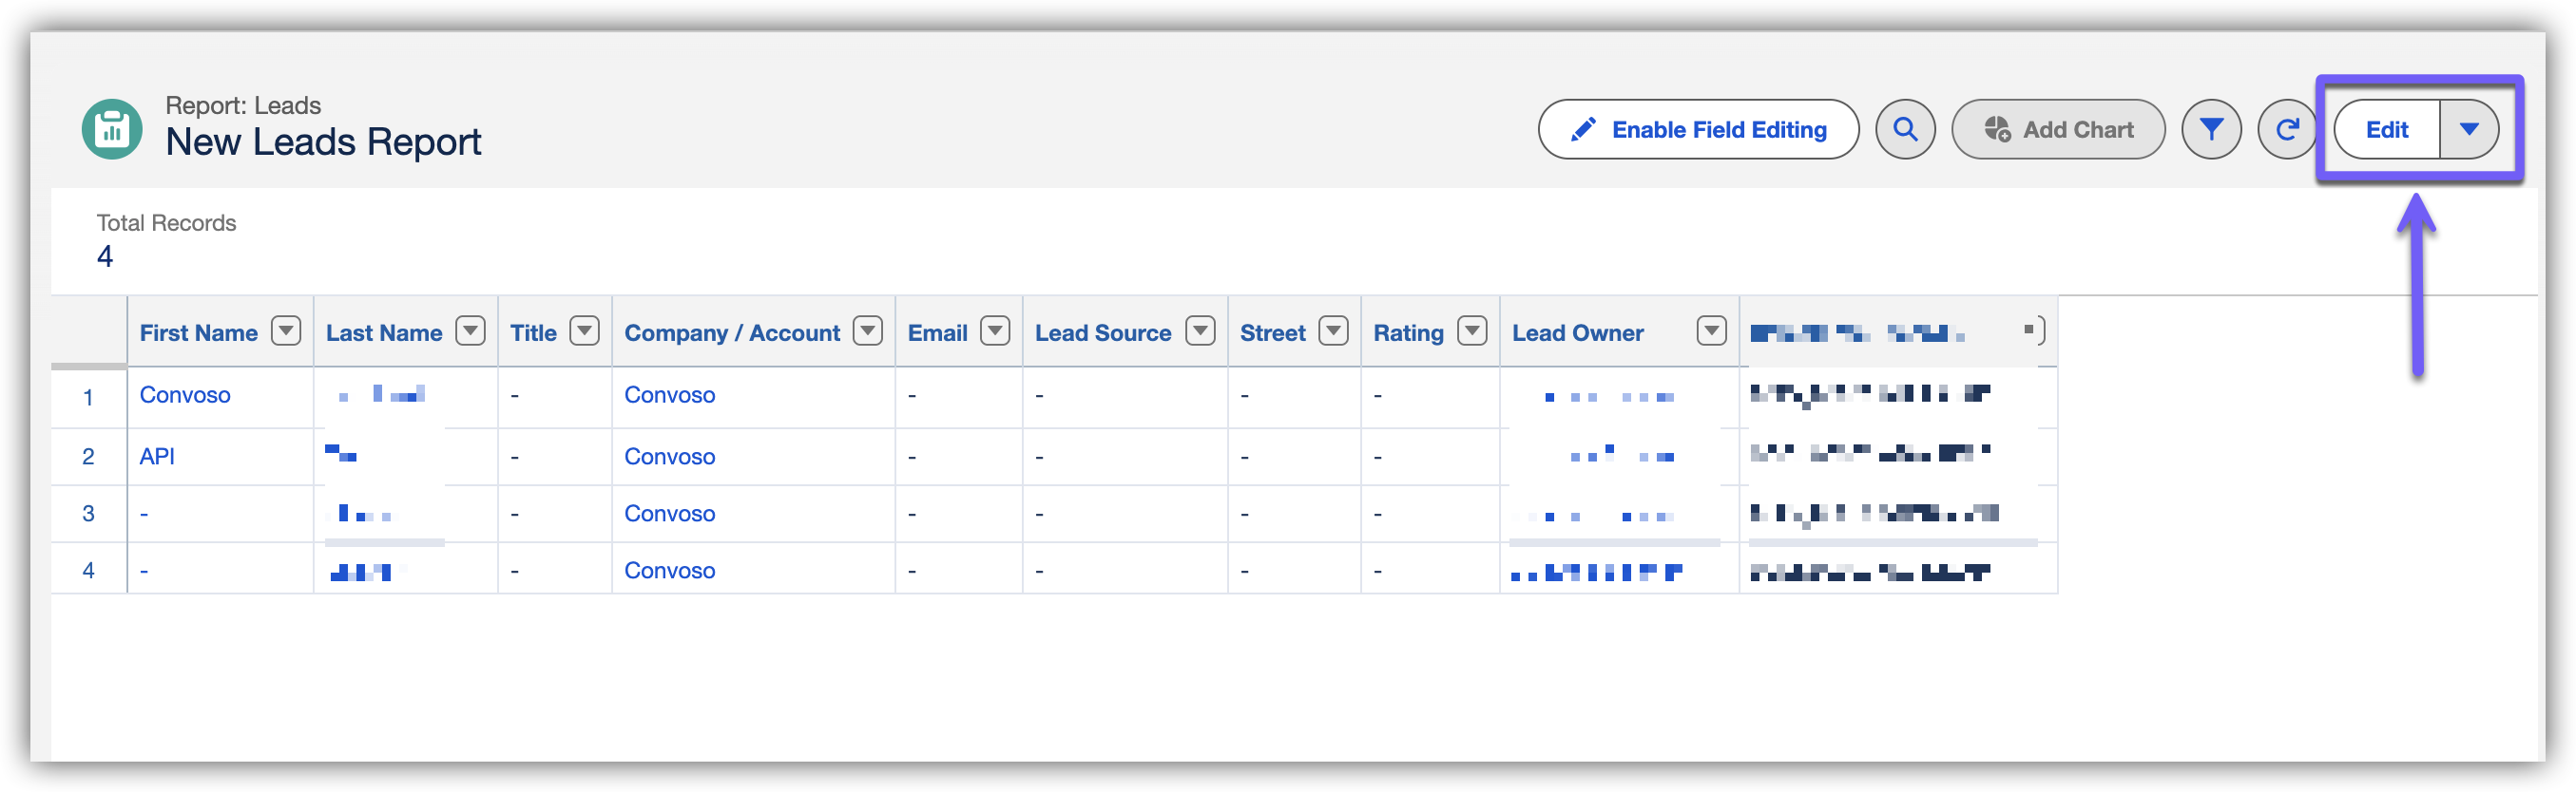This screenshot has height=792, width=2576.
Task: Click the search magnifier icon
Action: point(1905,130)
